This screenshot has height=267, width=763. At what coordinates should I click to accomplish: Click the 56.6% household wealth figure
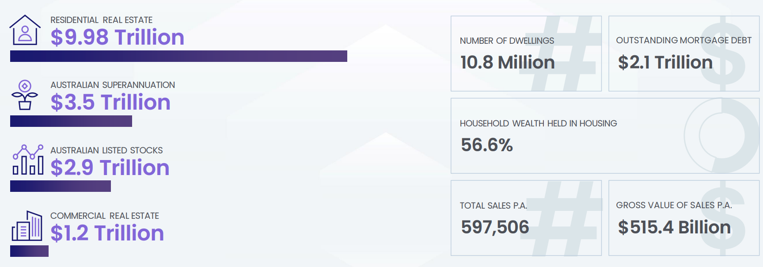coord(486,145)
